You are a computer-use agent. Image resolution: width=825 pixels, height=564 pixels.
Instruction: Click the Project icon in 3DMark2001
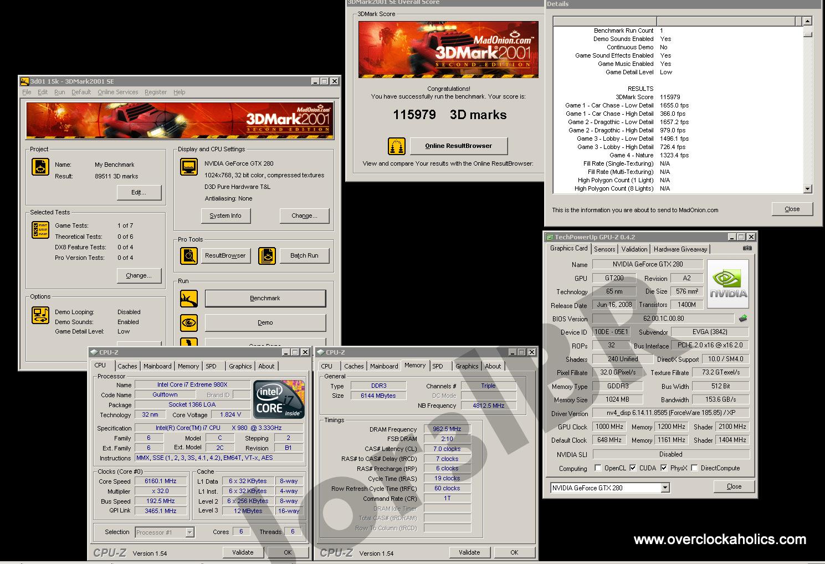tap(40, 167)
